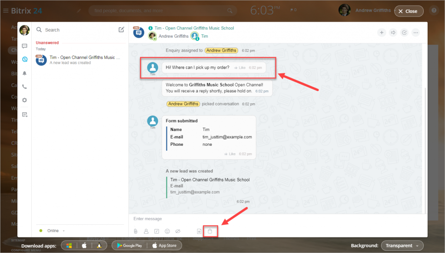This screenshot has width=445, height=253.
Task: Open App Store app link
Action: tap(164, 246)
